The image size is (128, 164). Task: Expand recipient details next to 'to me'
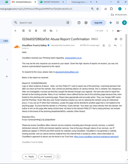28,48
